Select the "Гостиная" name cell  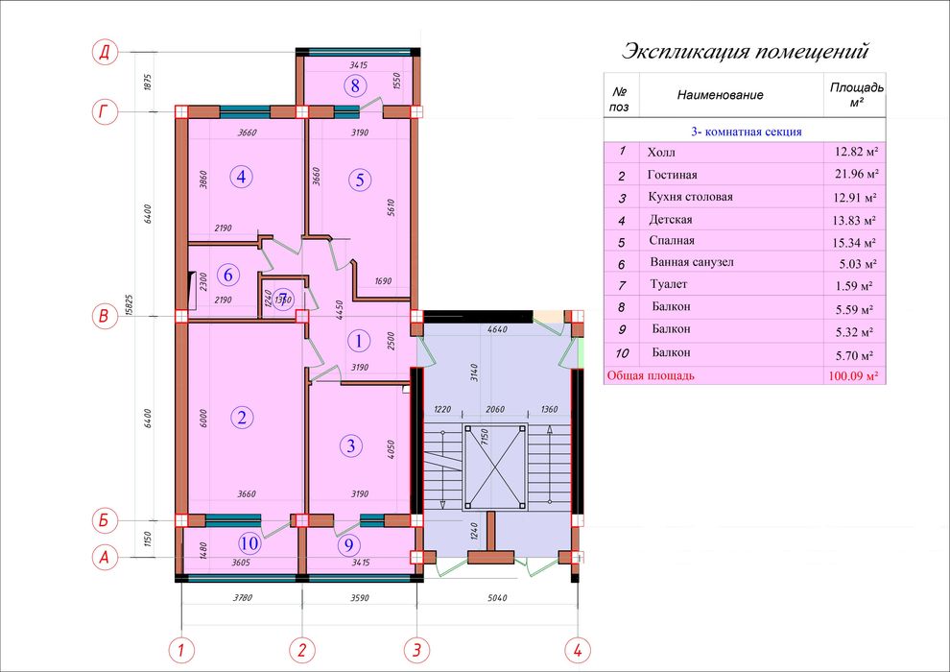click(672, 175)
